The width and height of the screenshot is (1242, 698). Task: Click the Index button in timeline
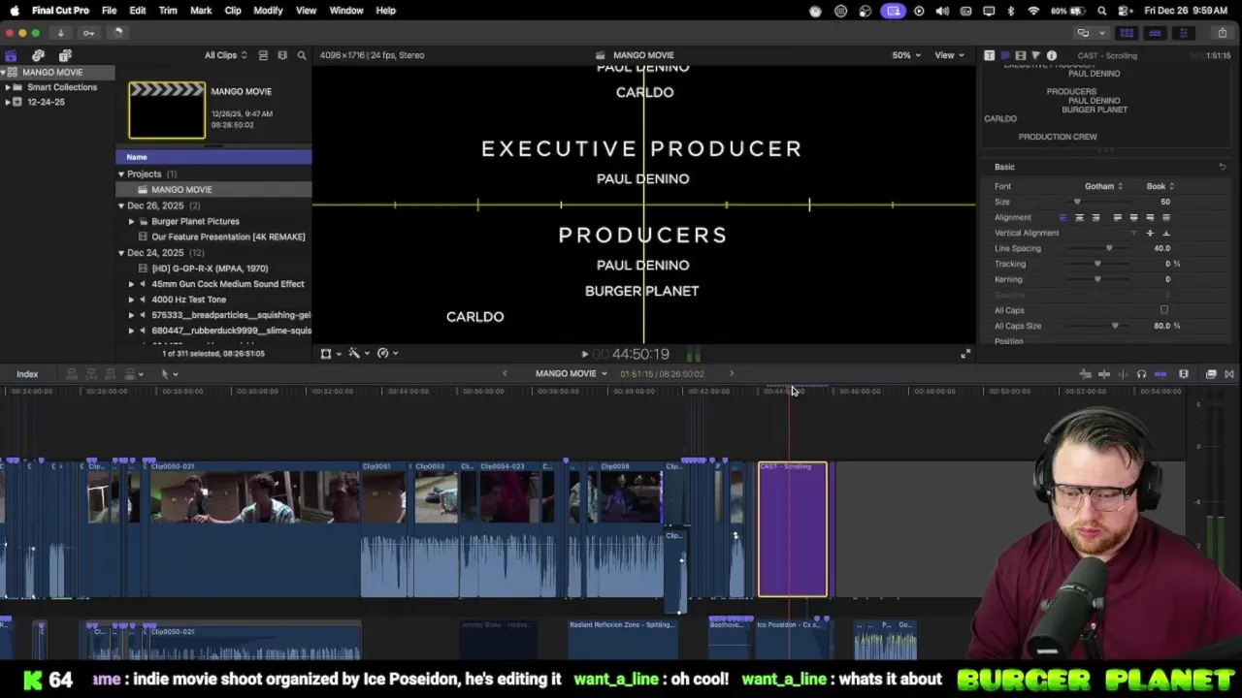point(27,374)
